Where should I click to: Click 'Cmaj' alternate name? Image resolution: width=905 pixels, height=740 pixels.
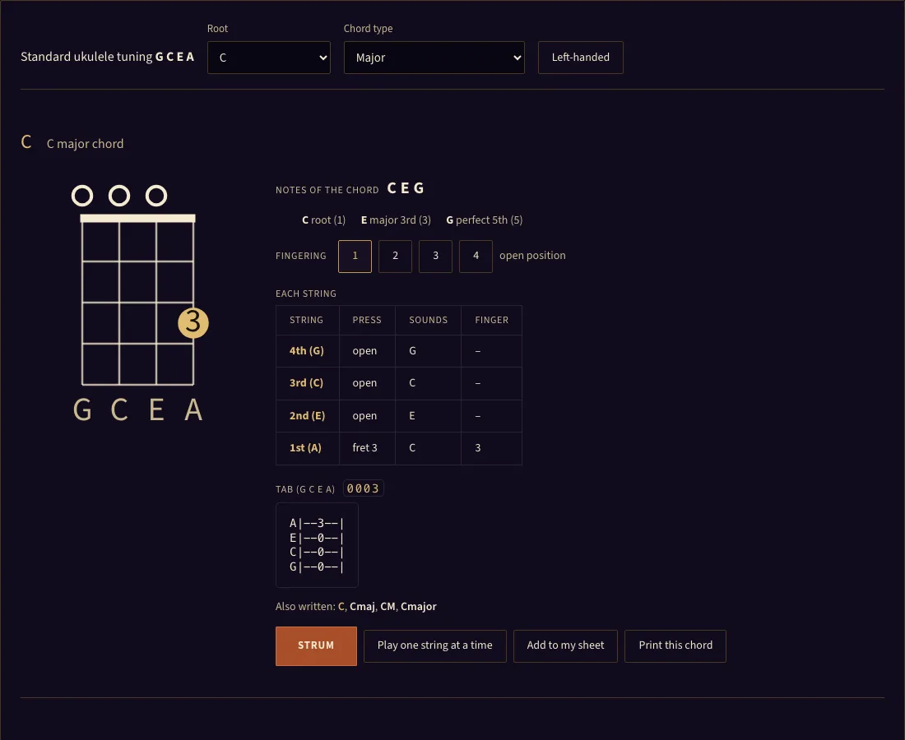click(363, 607)
